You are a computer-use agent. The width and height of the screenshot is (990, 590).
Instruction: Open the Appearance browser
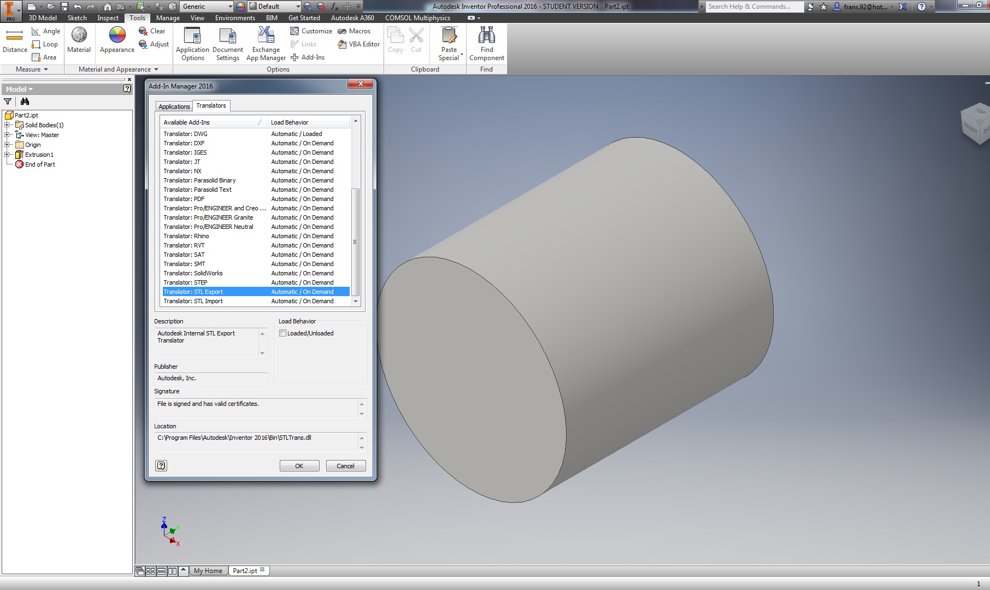point(117,40)
